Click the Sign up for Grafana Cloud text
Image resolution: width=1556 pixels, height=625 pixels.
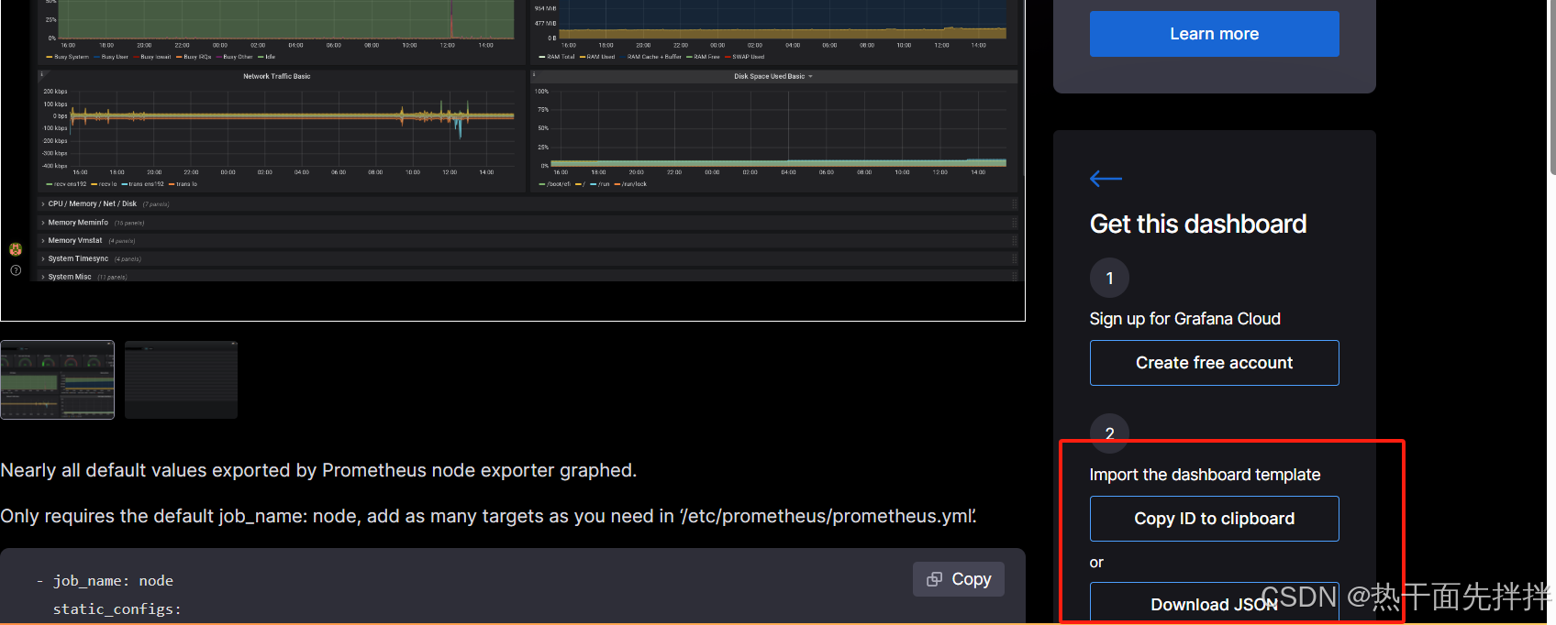[1185, 319]
